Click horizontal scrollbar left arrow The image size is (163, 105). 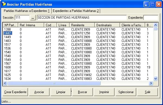point(5,83)
